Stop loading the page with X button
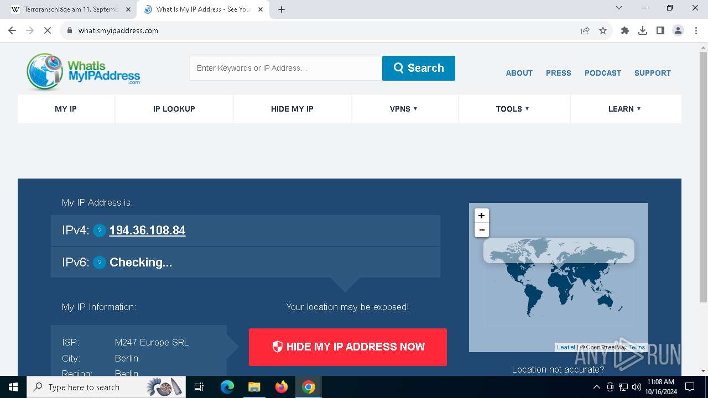The width and height of the screenshot is (708, 398). coord(48,30)
